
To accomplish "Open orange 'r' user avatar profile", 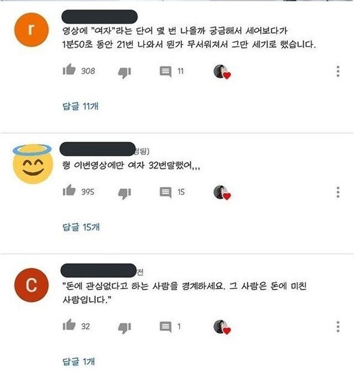I will (x=31, y=30).
